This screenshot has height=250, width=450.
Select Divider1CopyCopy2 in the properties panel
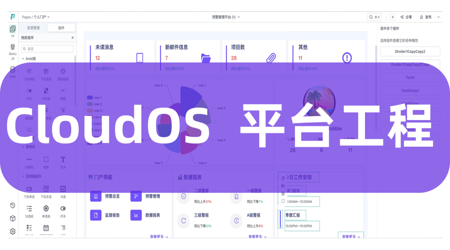point(410,52)
